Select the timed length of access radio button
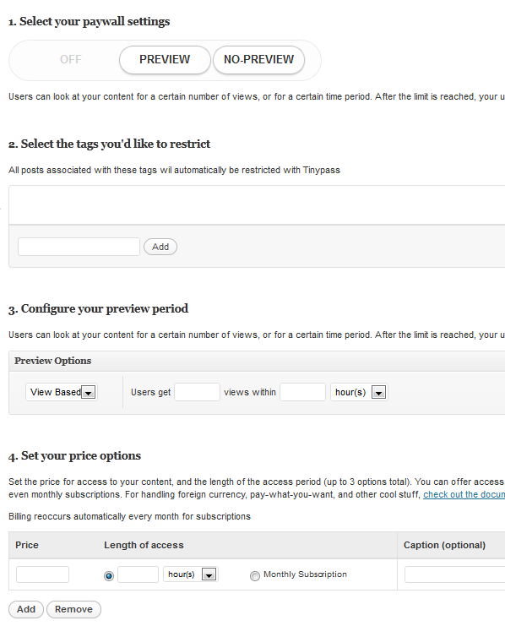Viewport: 505px width, 626px height. coord(109,575)
